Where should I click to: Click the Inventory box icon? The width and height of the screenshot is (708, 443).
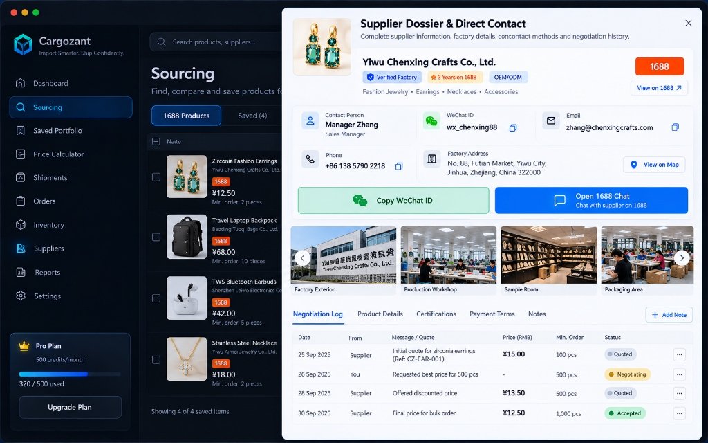(20, 225)
